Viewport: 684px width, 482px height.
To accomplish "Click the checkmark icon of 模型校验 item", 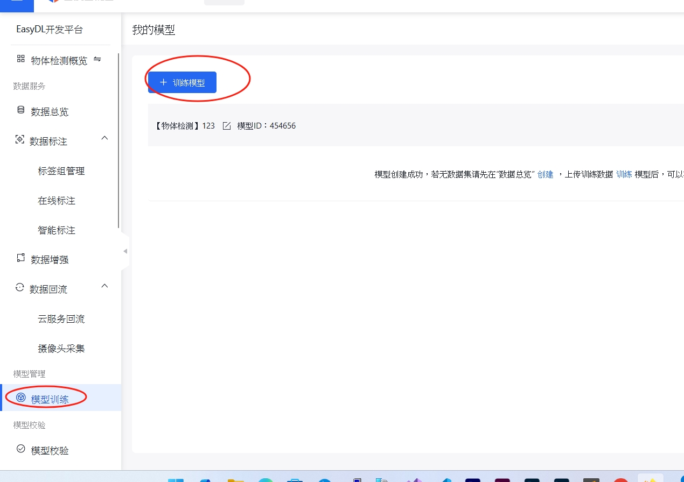I will (21, 448).
